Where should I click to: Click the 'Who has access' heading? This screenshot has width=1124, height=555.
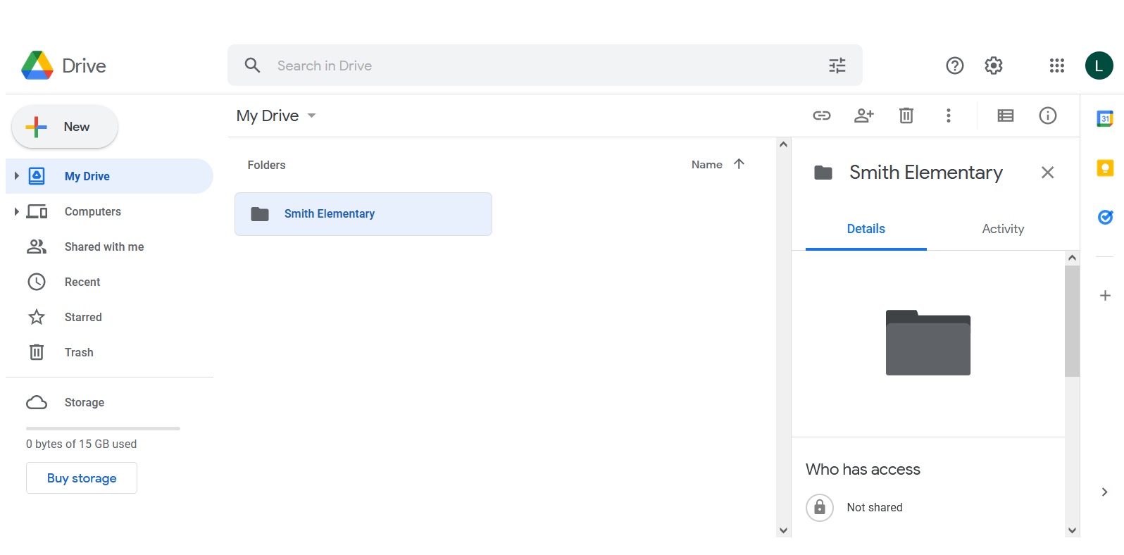[863, 470]
